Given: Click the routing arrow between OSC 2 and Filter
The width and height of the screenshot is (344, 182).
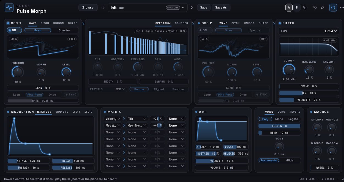Looking at the screenshot, I should (274, 24).
